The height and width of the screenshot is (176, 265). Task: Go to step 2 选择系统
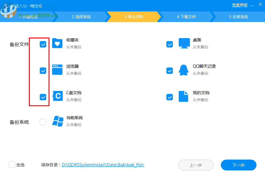[81, 17]
